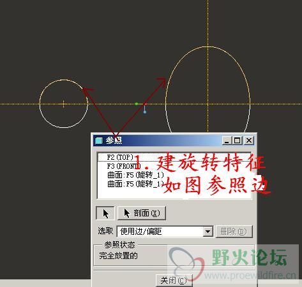Minimize the 参照 dialog window
This screenshot has width=302, height=287.
(227, 141)
